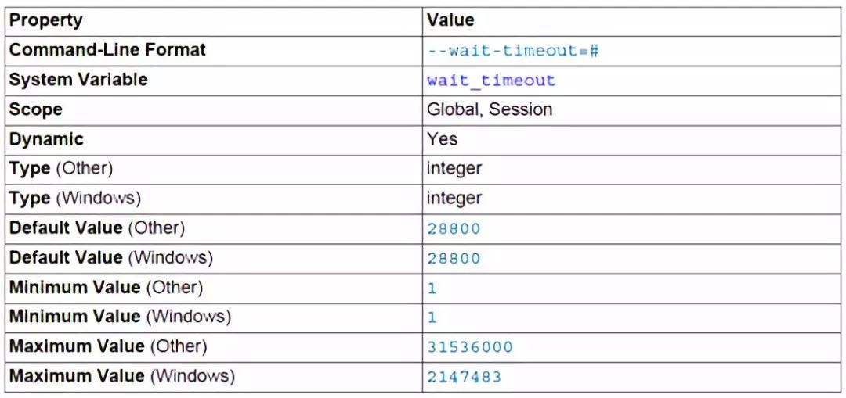Click the Property column header
Screen dimensions: 846x398
45,20
